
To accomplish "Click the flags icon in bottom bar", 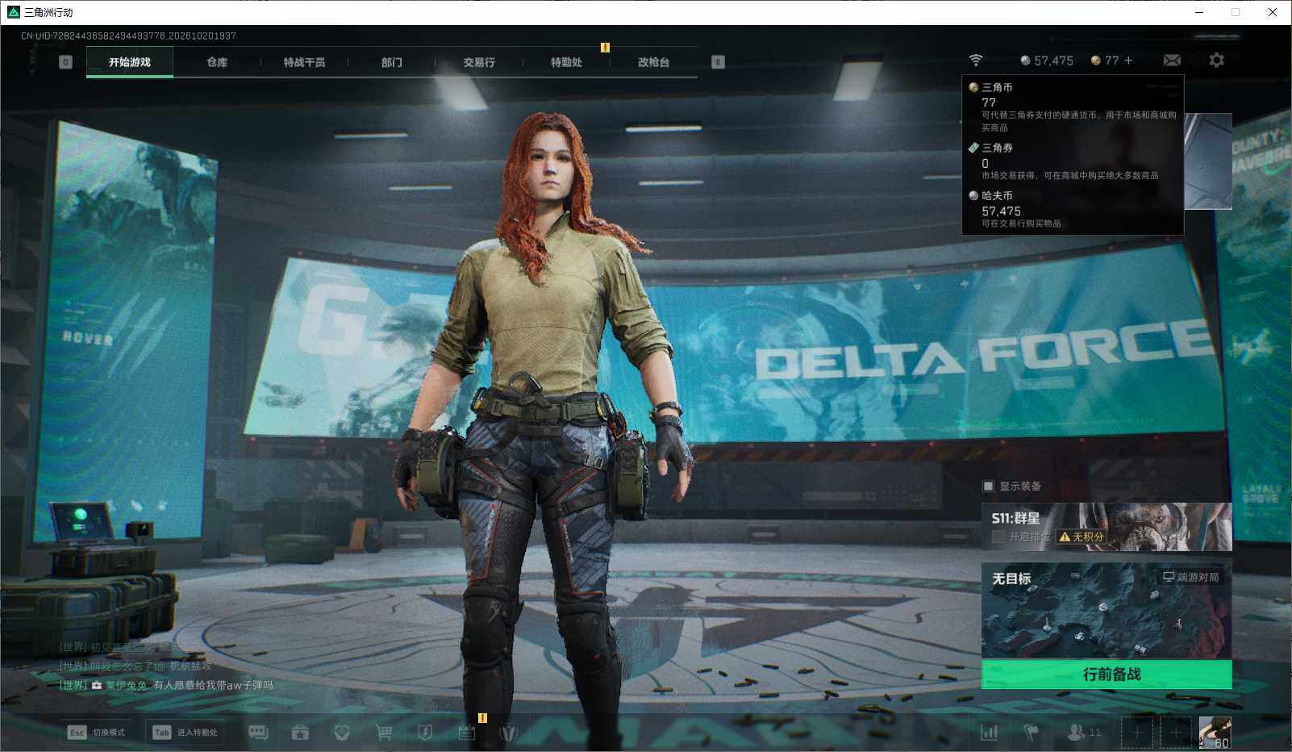I will click(1031, 733).
